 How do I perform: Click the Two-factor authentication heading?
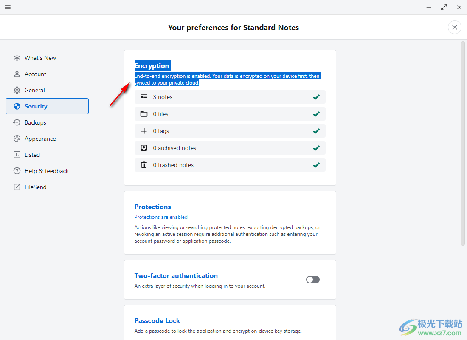coord(176,275)
